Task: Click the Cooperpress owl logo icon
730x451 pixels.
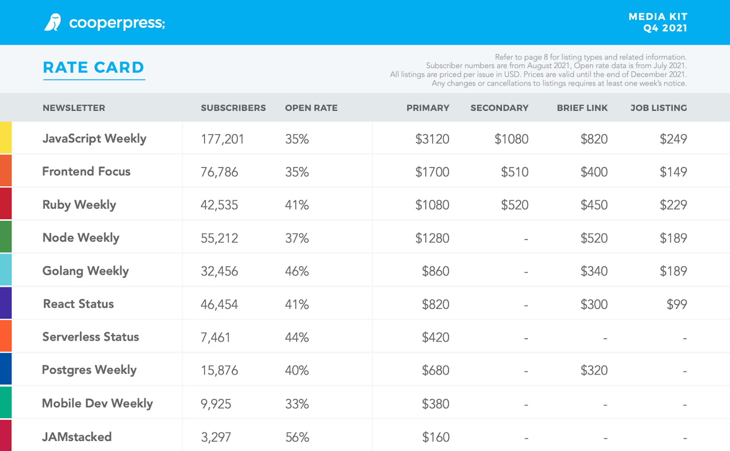Action: click(52, 22)
